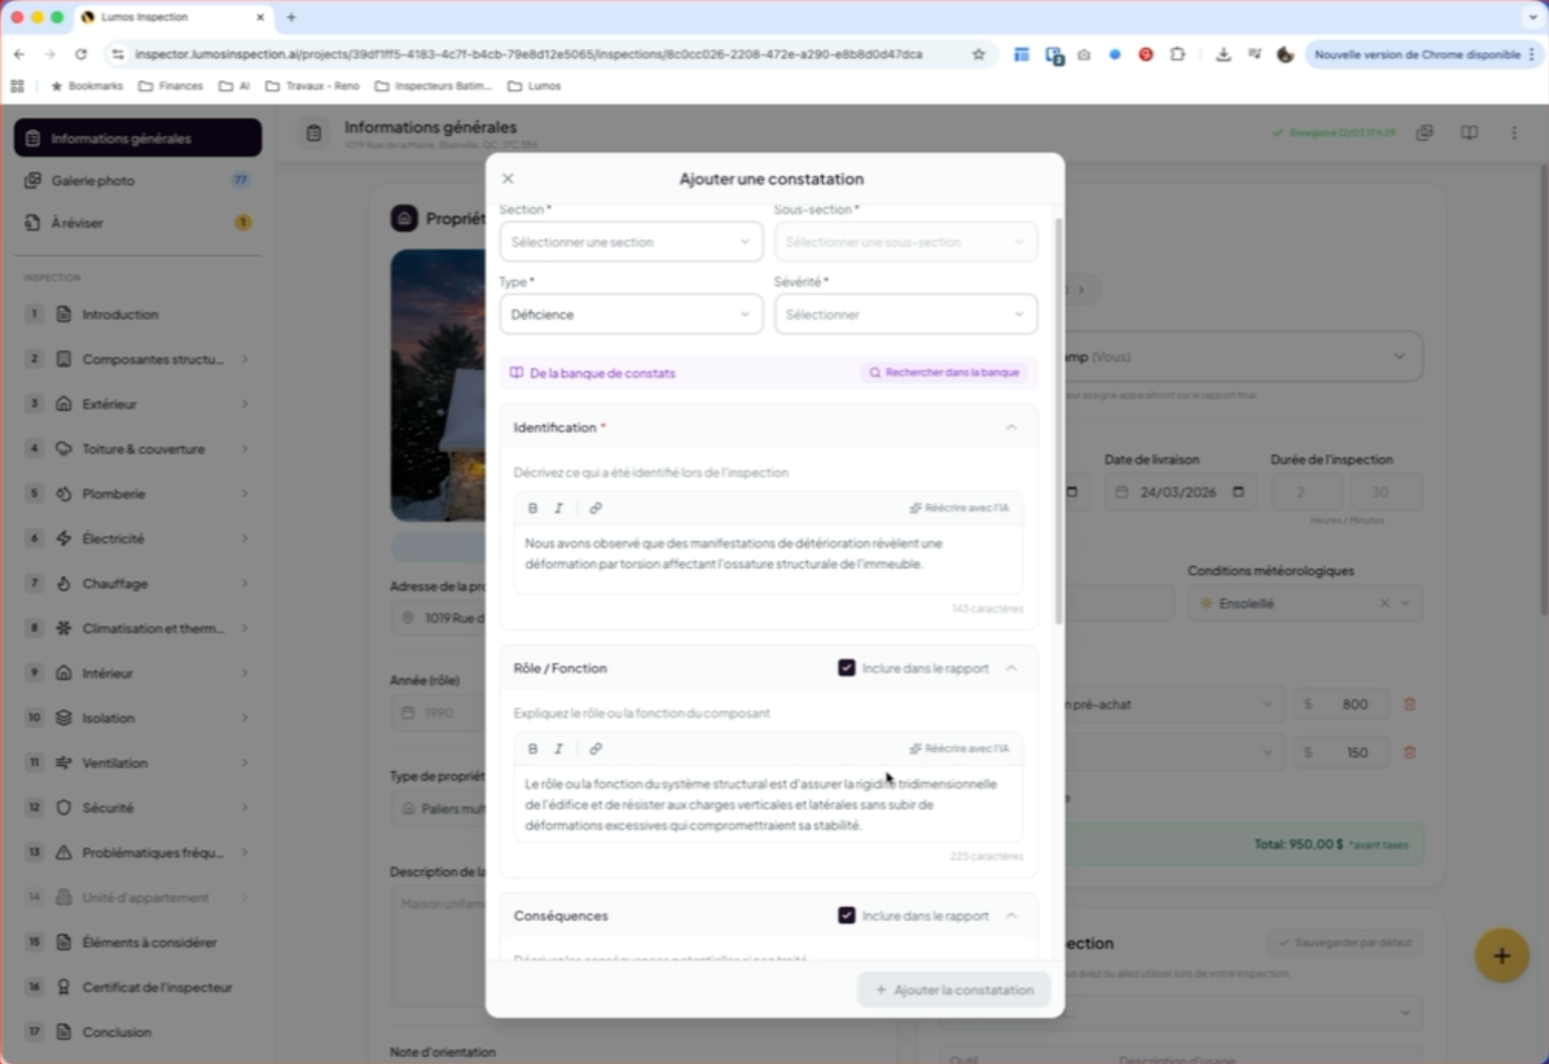The image size is (1549, 1064).
Task: Click the Date de livraison field
Action: click(1179, 492)
